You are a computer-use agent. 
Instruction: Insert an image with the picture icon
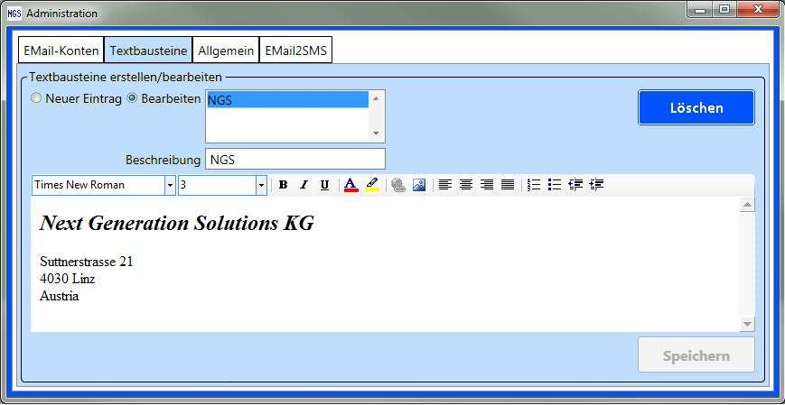point(419,185)
